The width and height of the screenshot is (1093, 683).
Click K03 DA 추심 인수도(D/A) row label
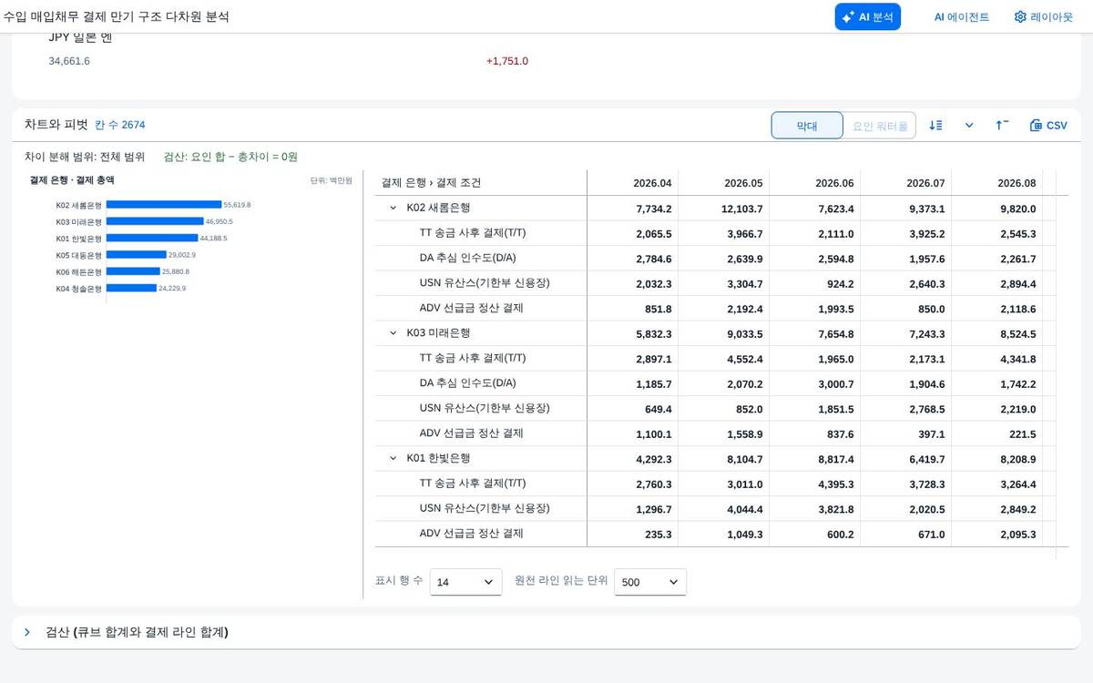468,383
